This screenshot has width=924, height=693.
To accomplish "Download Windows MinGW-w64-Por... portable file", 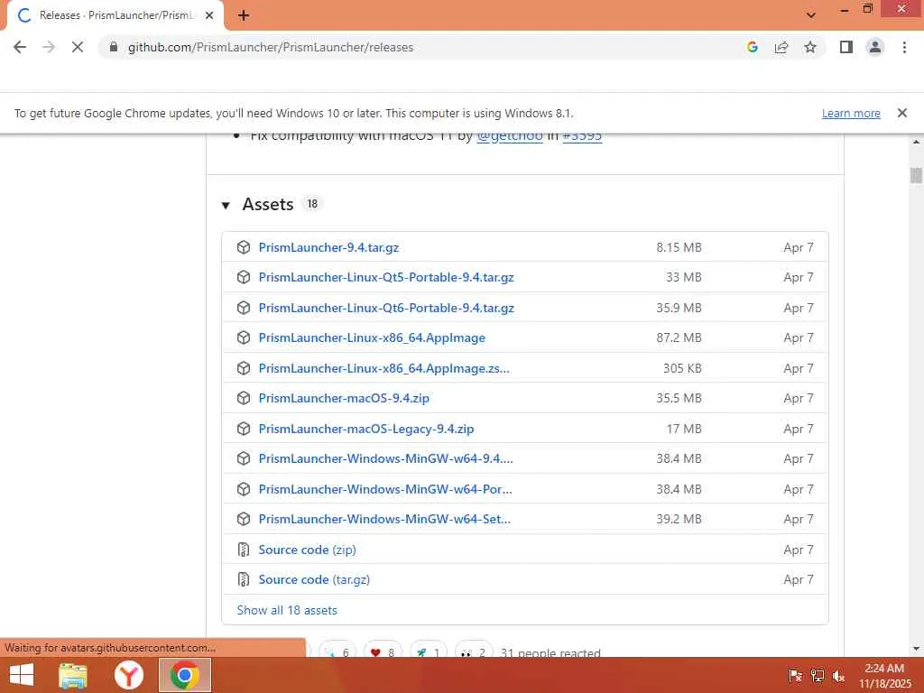I will coord(385,489).
